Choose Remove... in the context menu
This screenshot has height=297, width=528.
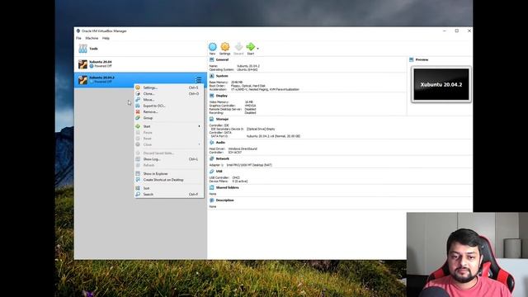tap(168, 112)
